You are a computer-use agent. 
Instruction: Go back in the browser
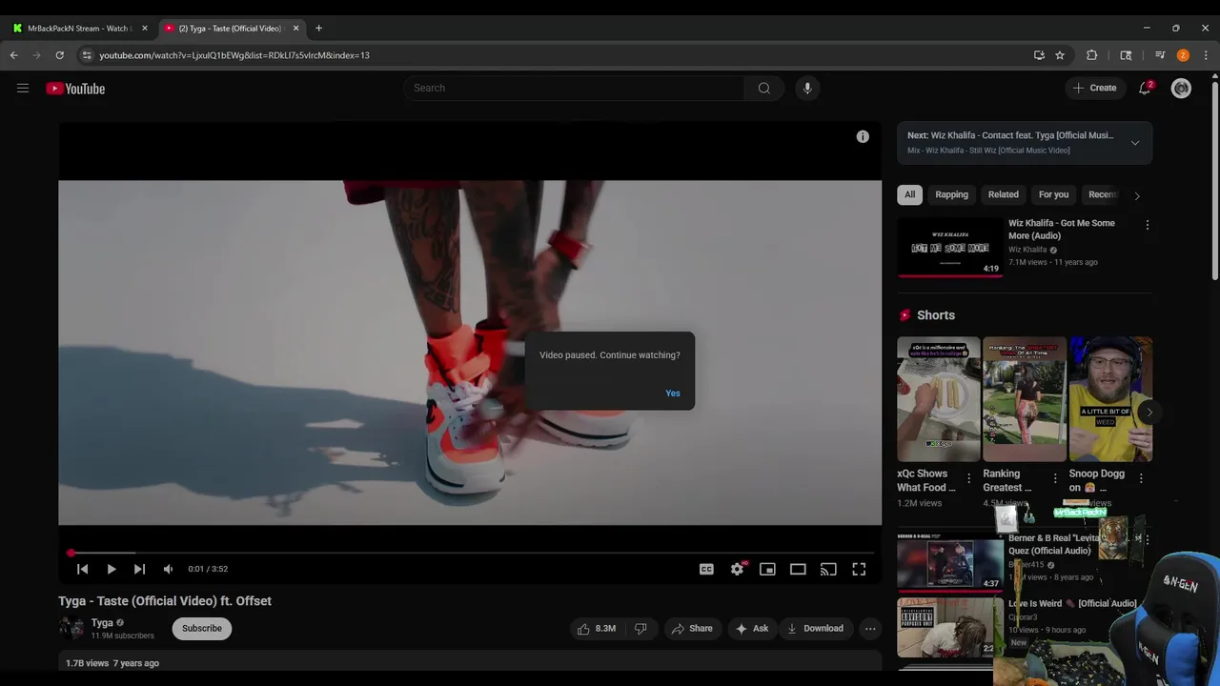pos(14,55)
